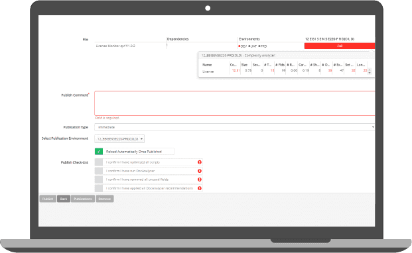Click red alert icon beside run DocAnalyzer item
412x253 pixels.
[x=200, y=171]
